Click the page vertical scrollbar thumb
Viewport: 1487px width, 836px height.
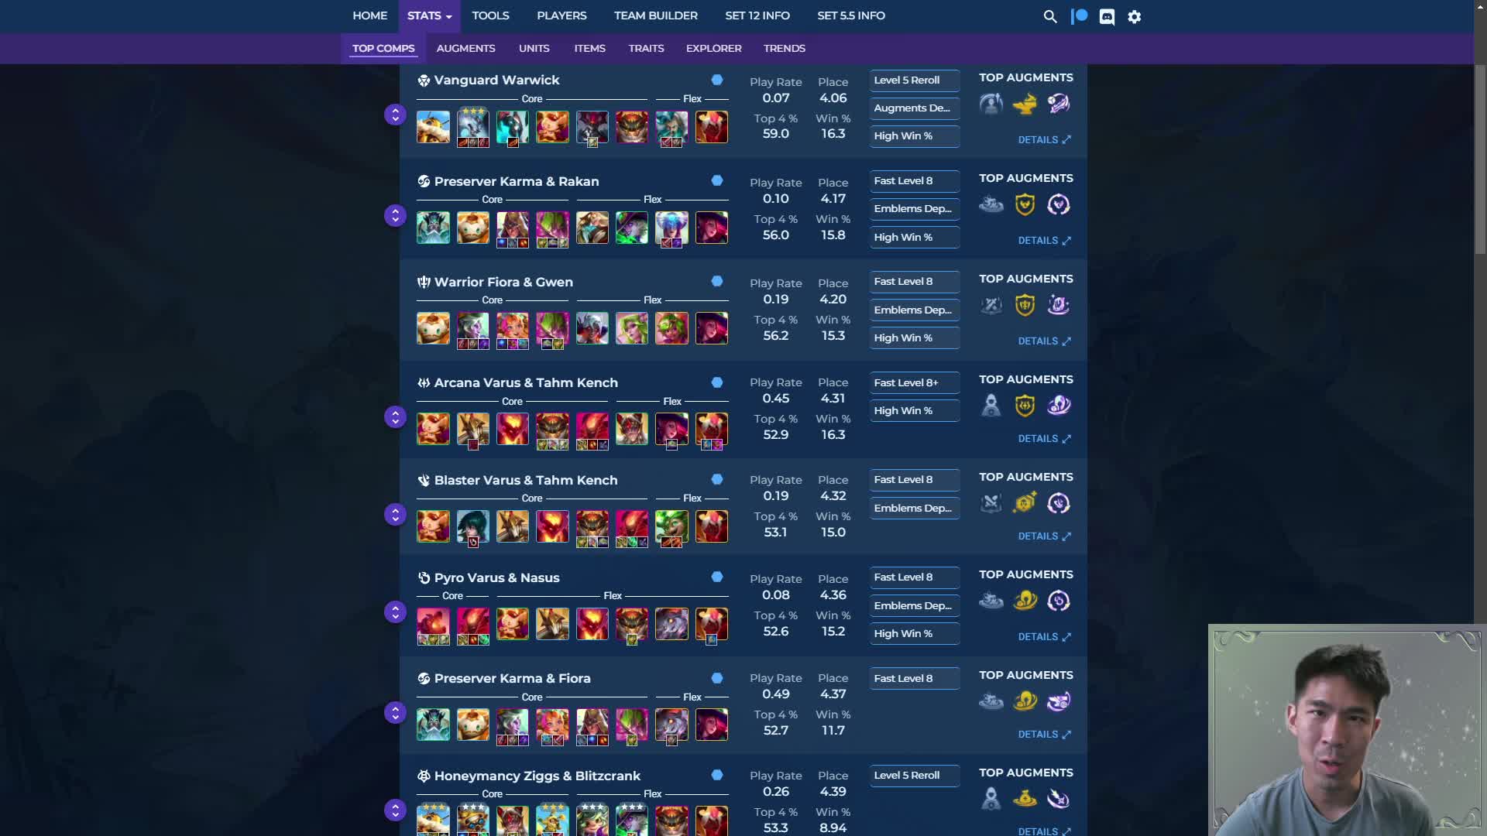(1480, 159)
